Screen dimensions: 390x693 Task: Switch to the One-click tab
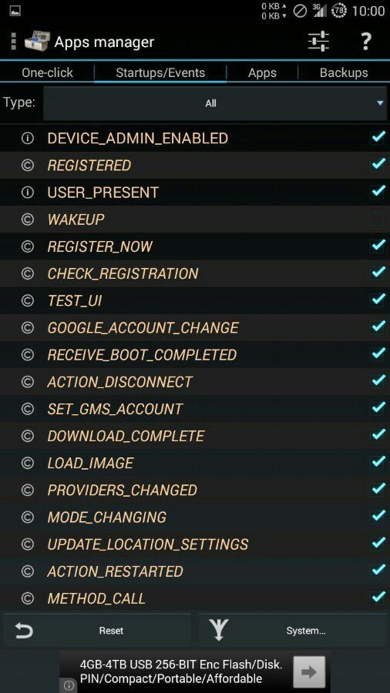47,72
